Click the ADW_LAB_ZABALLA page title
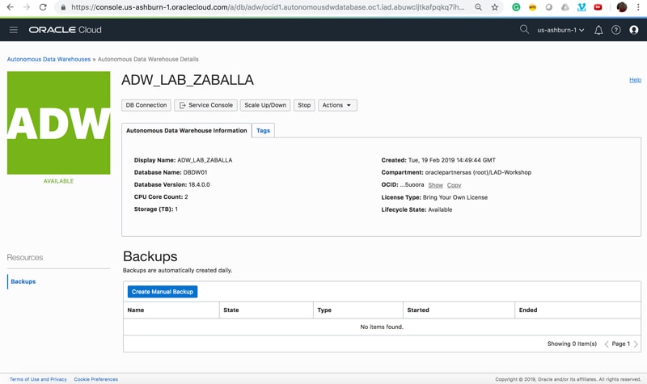 [x=188, y=79]
